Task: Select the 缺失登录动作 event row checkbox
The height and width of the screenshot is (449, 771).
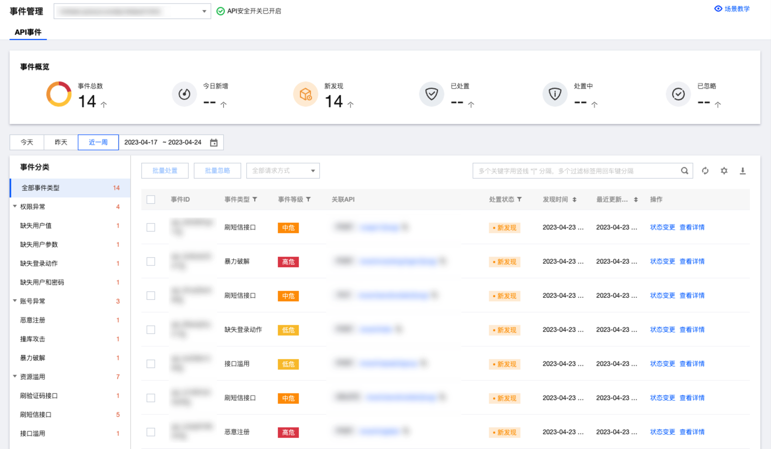Action: click(151, 330)
